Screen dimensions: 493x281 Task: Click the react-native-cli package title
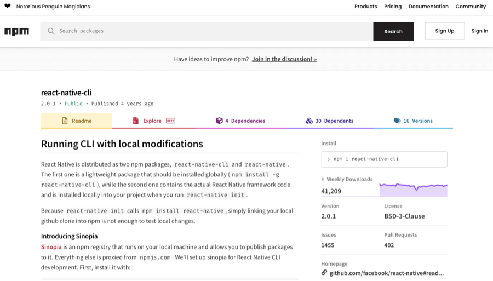point(66,93)
